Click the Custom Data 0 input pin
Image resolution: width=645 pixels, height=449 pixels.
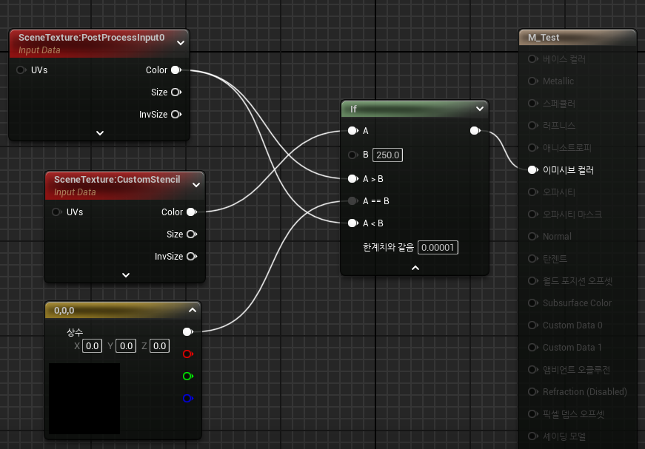[533, 325]
